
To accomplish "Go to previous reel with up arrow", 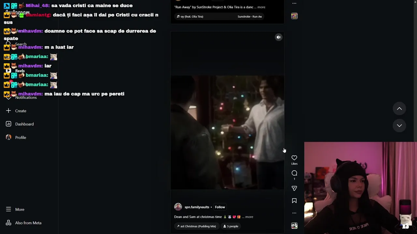I will click(399, 109).
